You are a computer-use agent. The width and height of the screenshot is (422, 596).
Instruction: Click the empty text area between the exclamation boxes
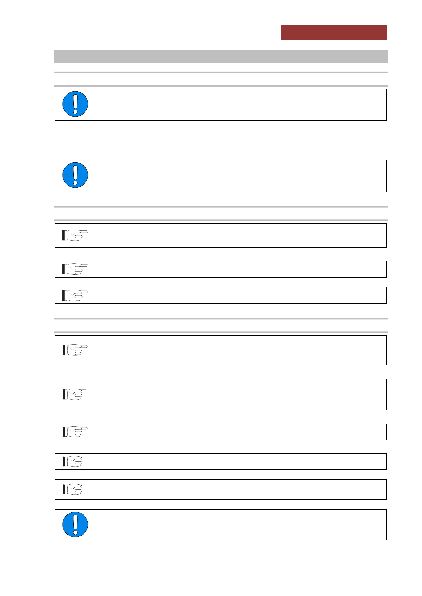click(221, 140)
